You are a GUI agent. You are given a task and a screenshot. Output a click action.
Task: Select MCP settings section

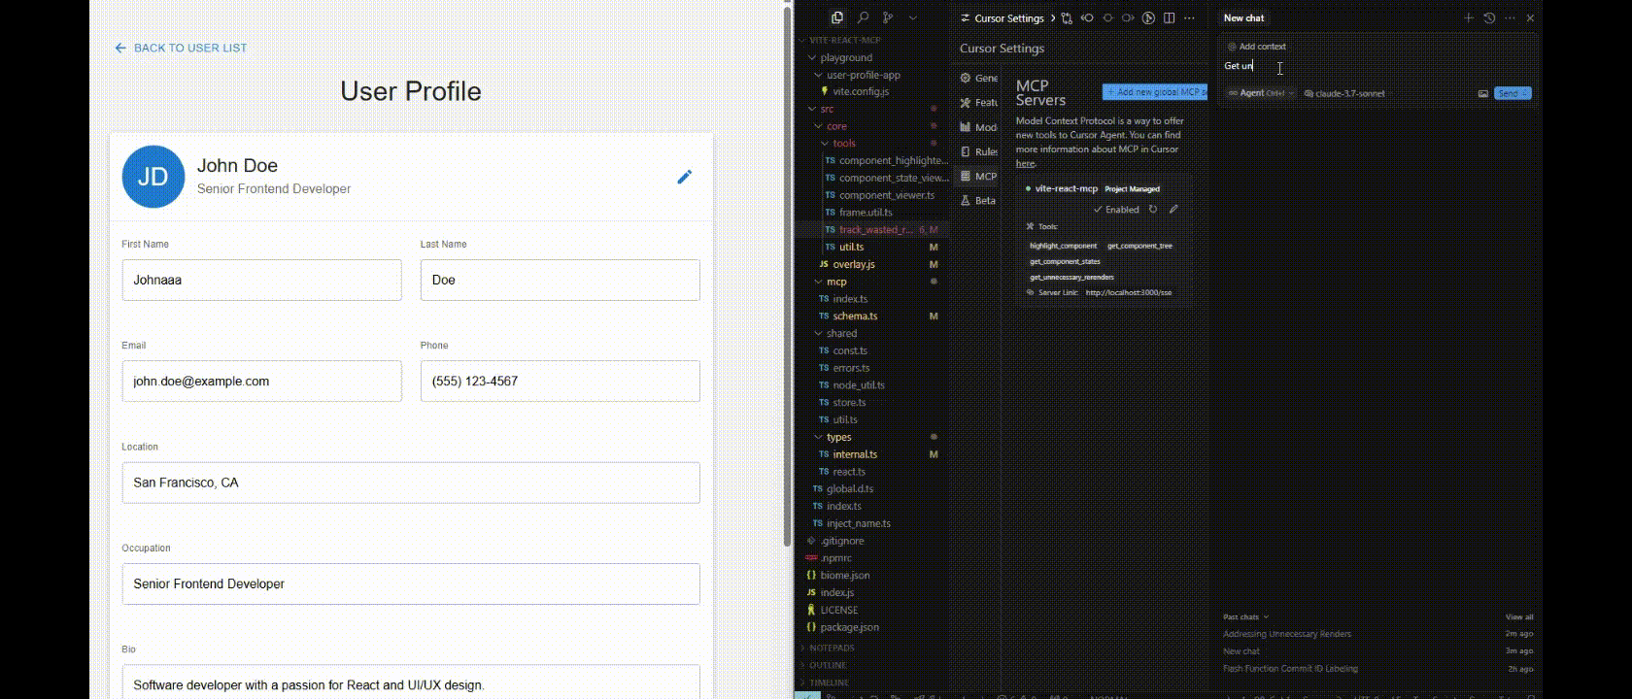pyautogui.click(x=978, y=176)
